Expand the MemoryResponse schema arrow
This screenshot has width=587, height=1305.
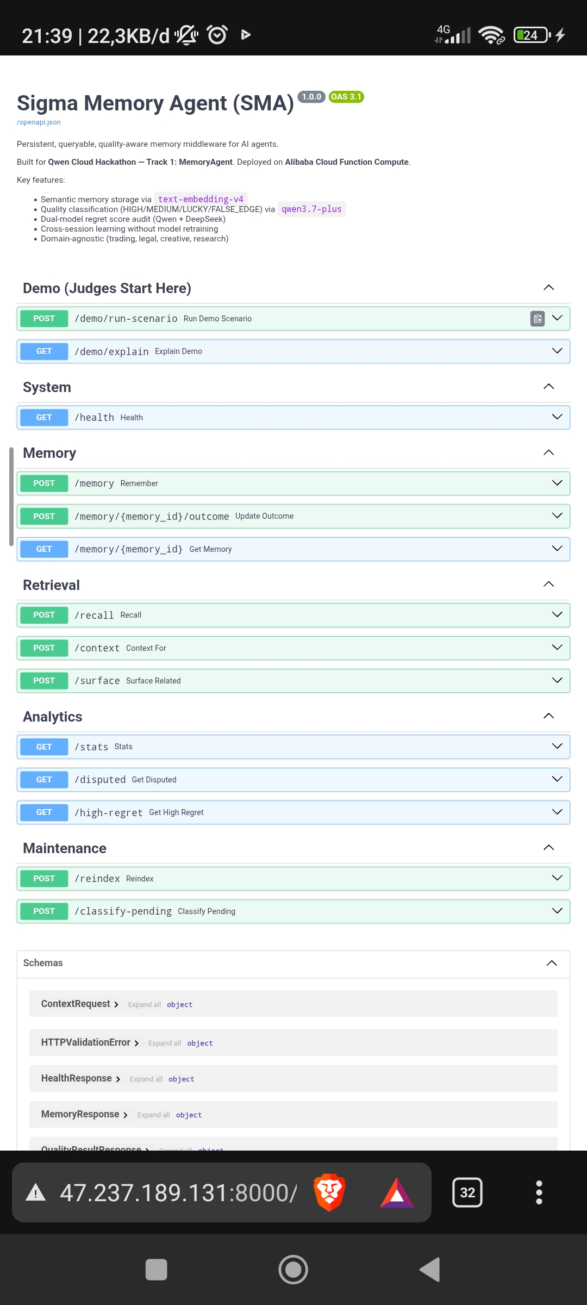pos(126,1115)
